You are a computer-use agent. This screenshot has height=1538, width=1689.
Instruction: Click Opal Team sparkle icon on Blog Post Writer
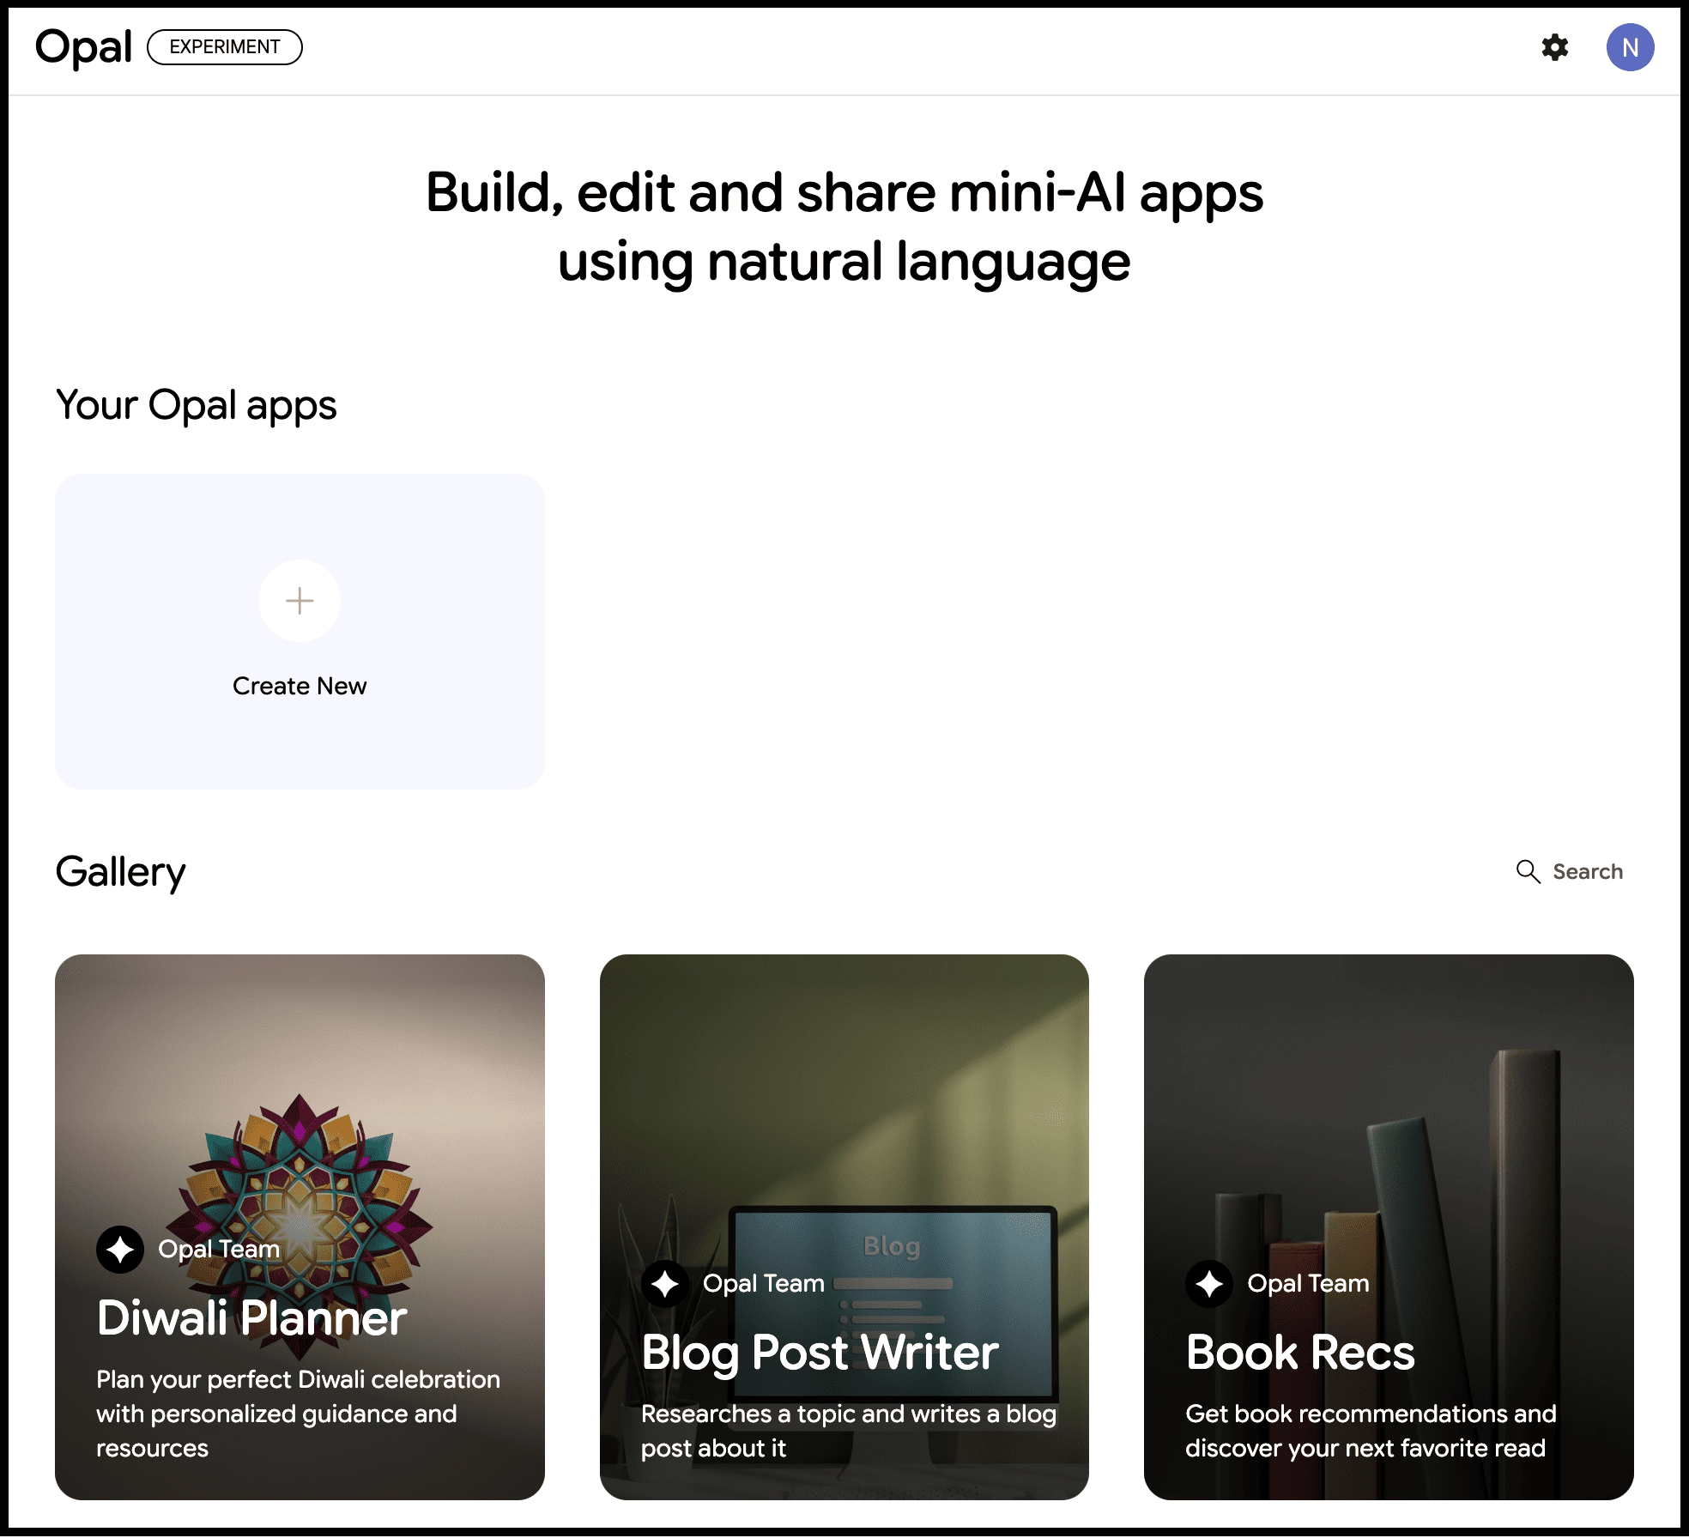665,1284
